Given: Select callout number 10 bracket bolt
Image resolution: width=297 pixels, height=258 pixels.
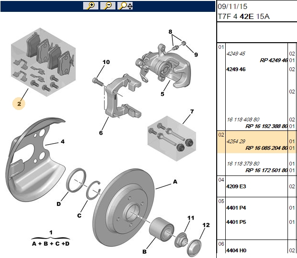Looking at the screenshot, I should (106, 62).
